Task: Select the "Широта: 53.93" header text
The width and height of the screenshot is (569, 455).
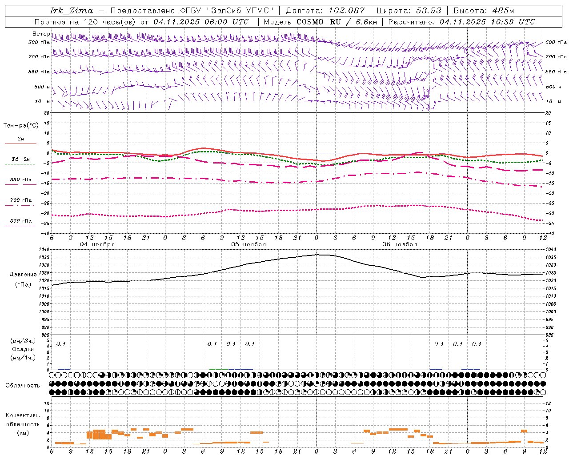Action: (409, 11)
